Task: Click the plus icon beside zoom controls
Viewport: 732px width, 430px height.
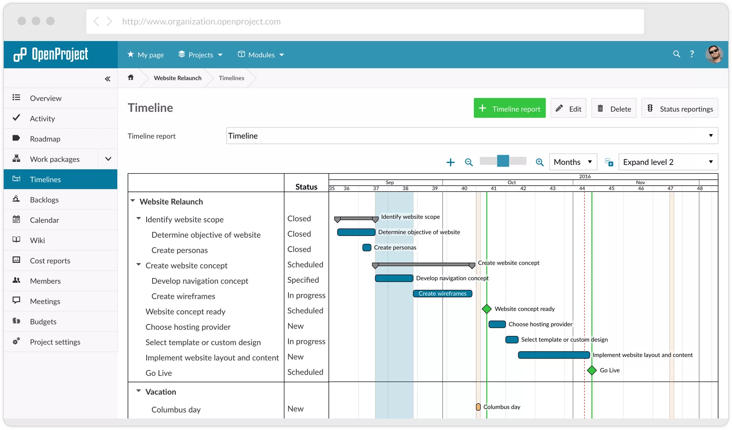Action: coord(450,162)
